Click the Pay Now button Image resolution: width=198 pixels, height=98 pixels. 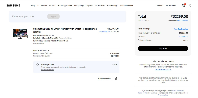coord(163,48)
